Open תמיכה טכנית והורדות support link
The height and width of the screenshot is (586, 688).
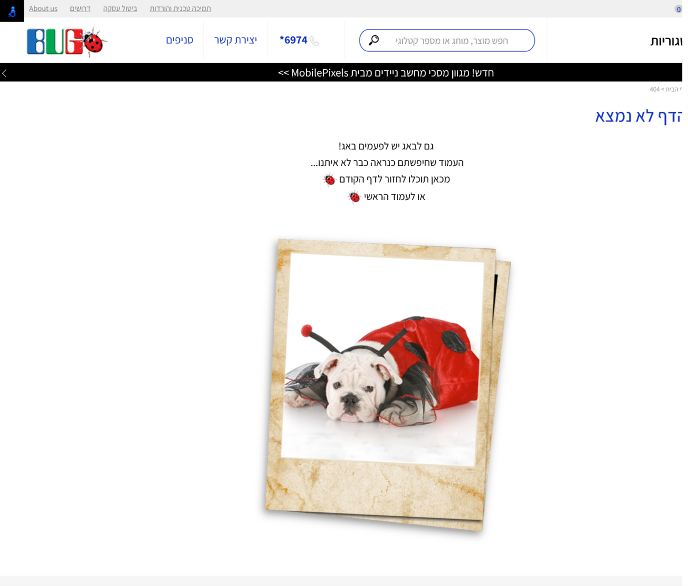tap(180, 8)
